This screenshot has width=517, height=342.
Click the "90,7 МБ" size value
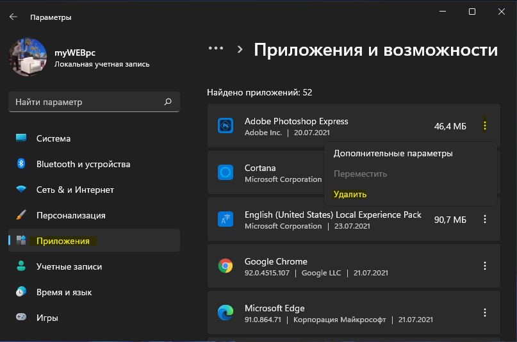click(450, 220)
